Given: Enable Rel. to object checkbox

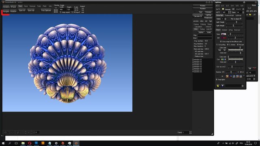Looking at the screenshot, I should click(240, 19).
